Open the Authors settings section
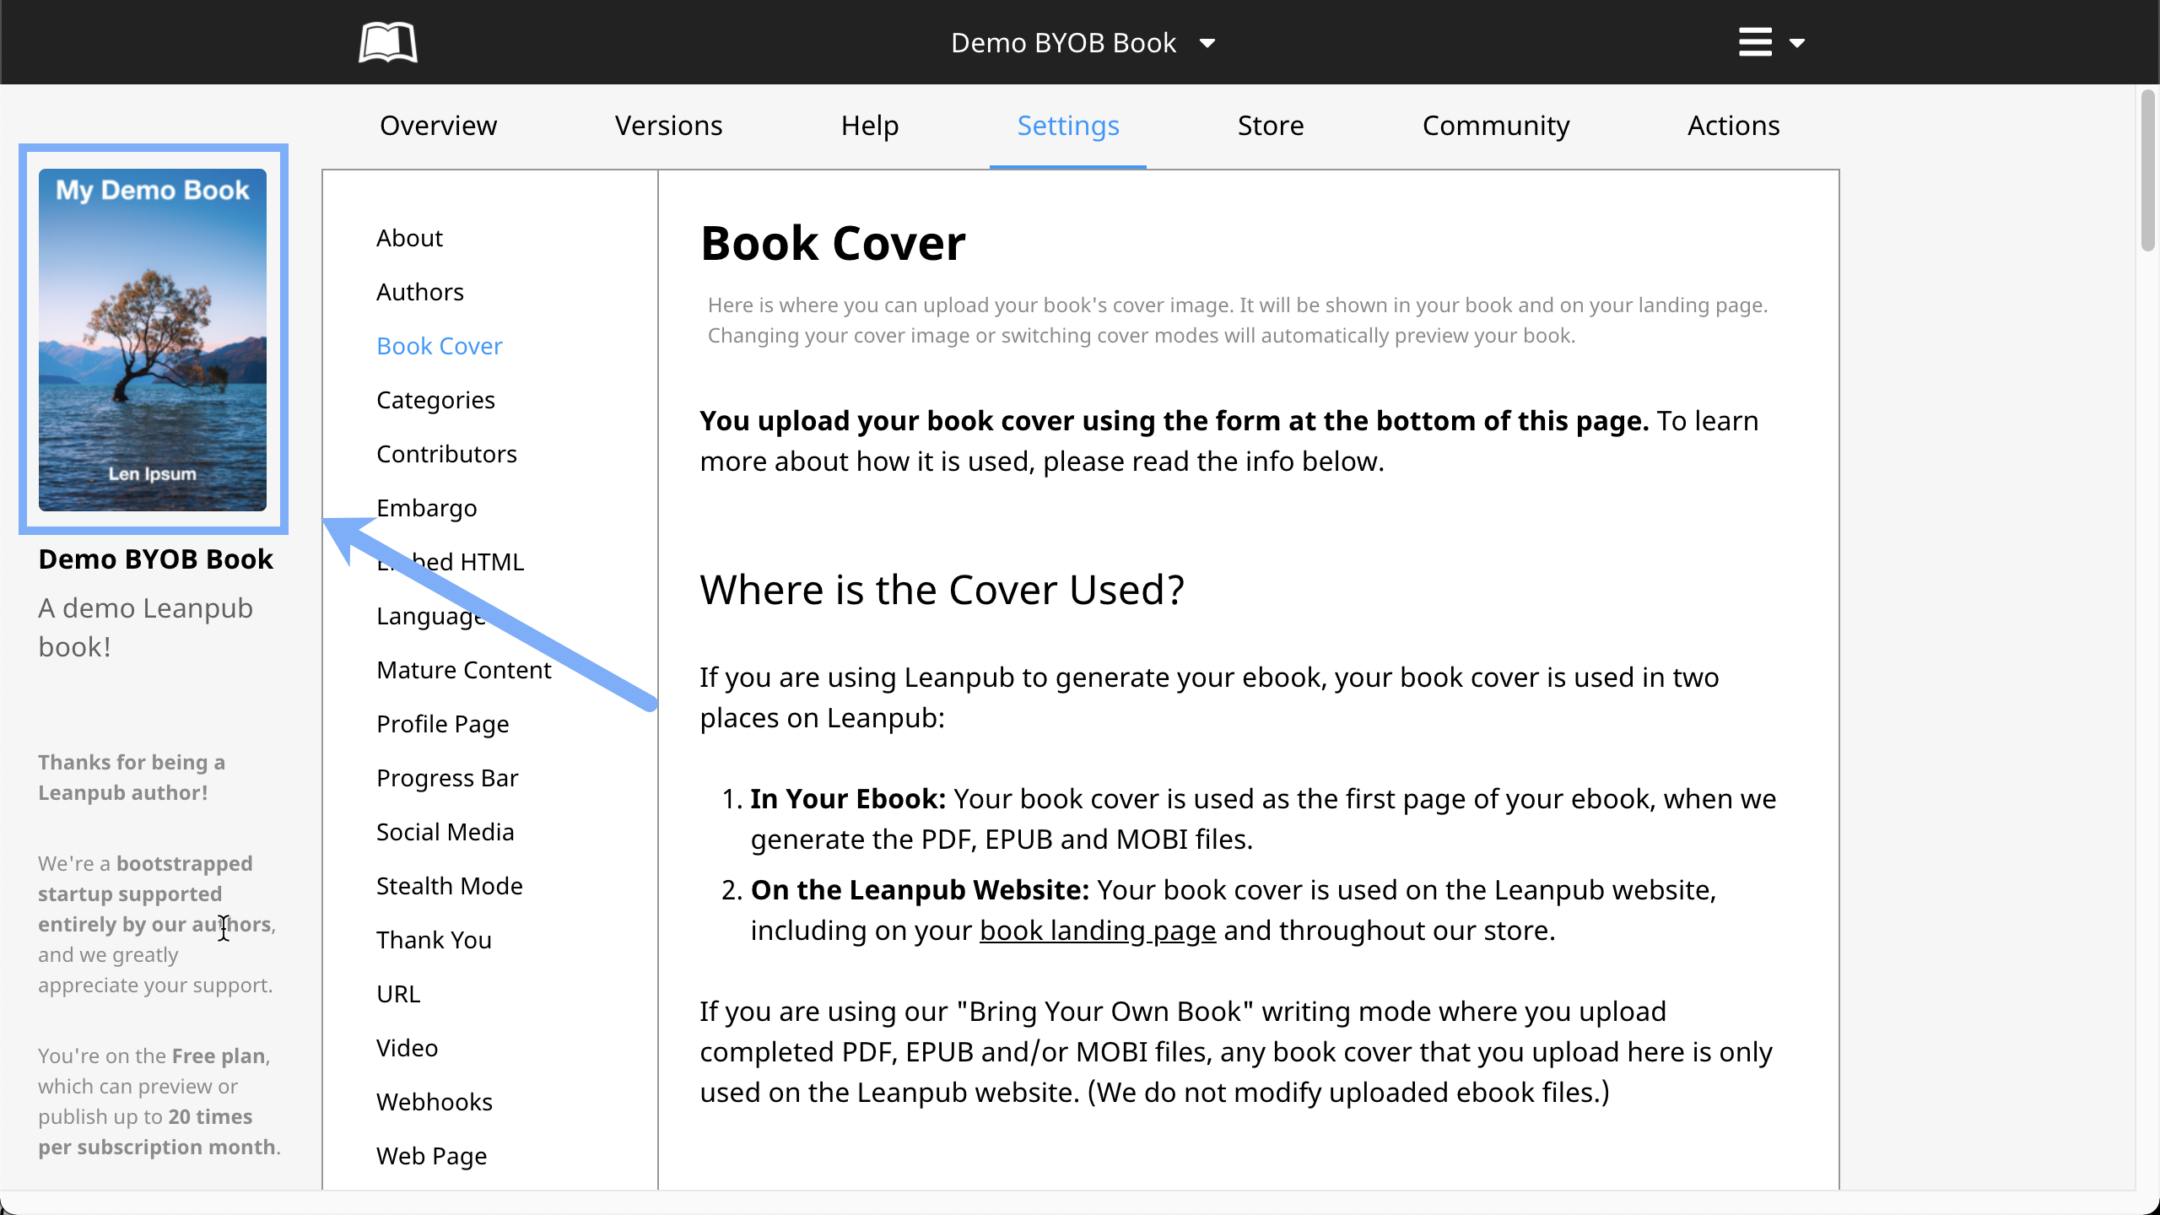This screenshot has height=1215, width=2160. (x=419, y=292)
